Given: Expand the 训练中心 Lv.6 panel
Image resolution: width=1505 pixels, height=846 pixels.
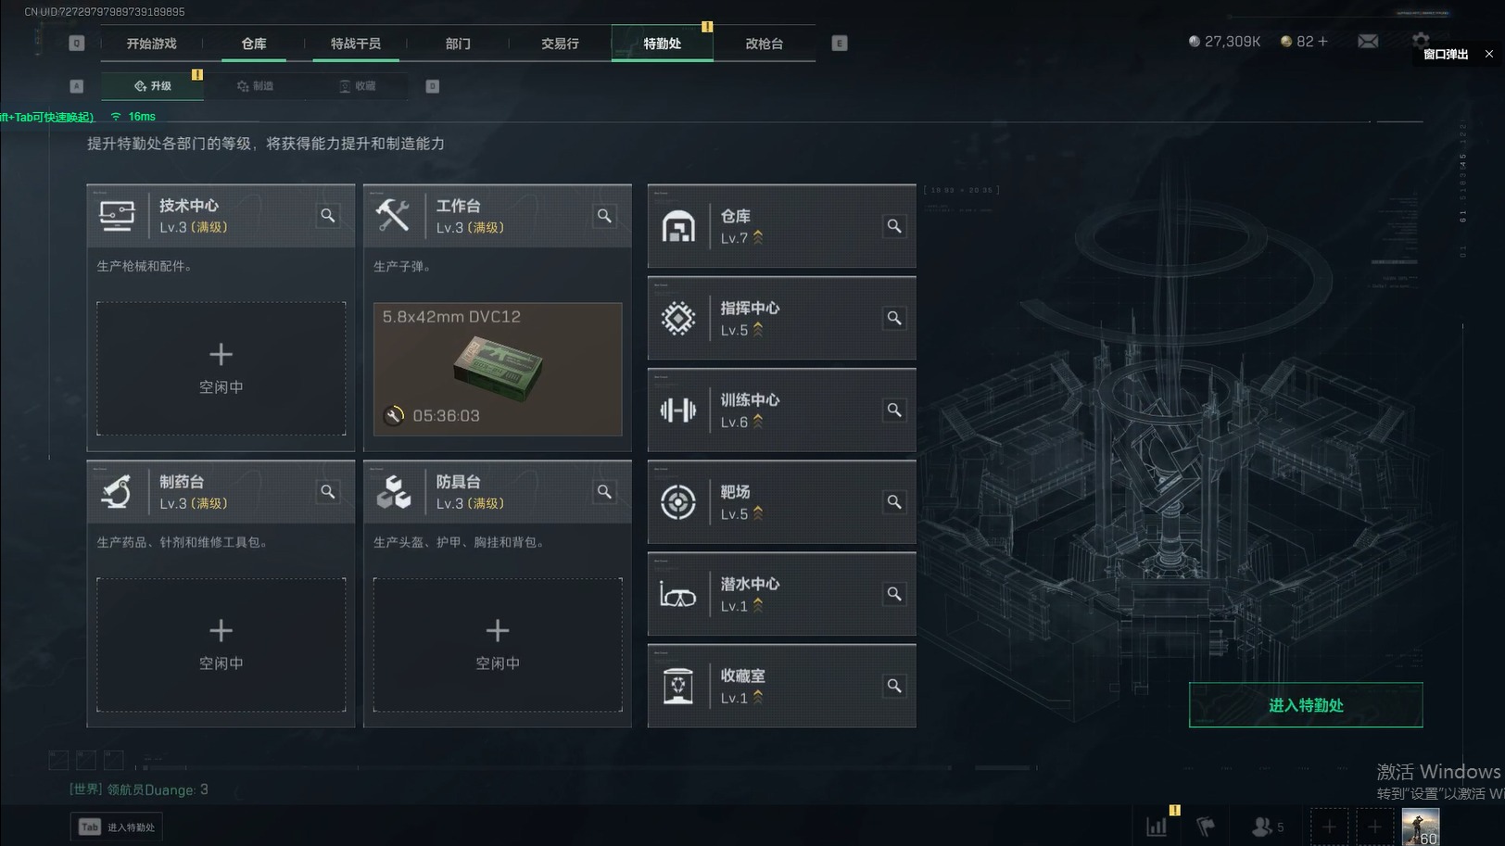Looking at the screenshot, I should 781,410.
